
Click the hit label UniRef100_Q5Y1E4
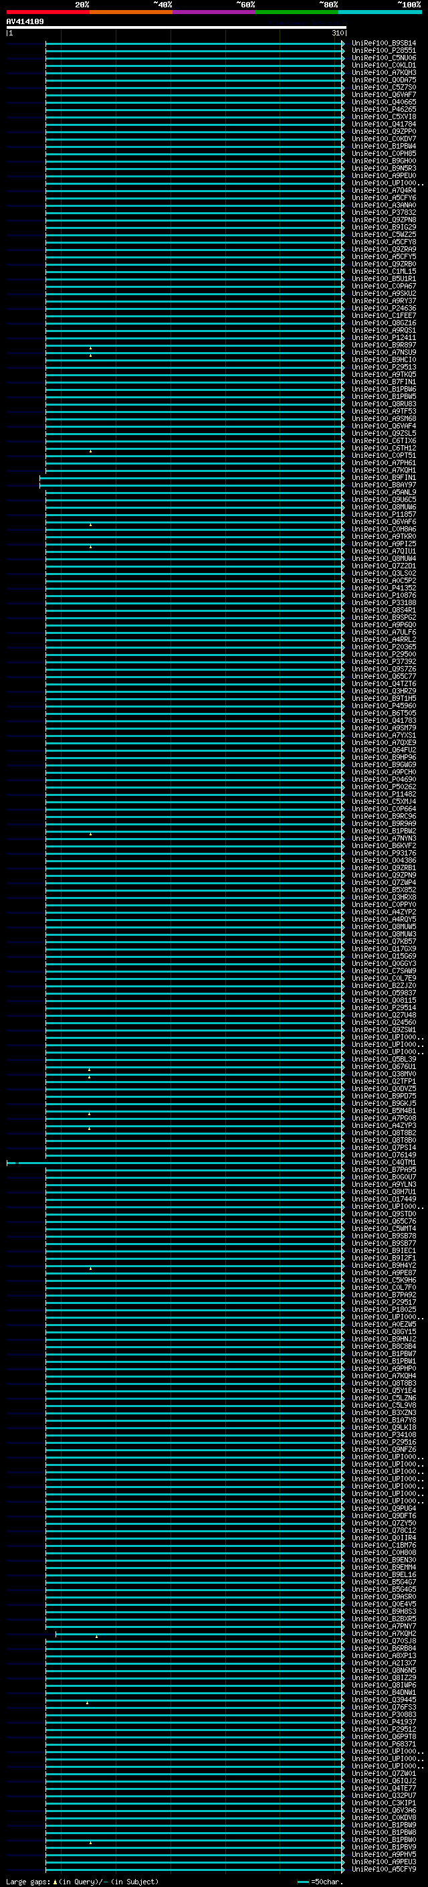[384, 1390]
